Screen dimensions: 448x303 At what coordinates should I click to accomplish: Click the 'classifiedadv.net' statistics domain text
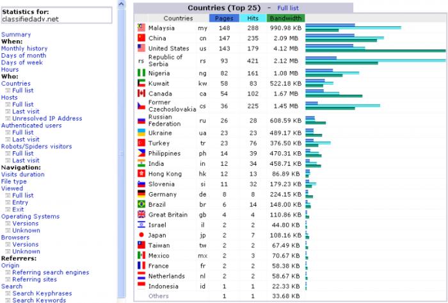(x=30, y=19)
